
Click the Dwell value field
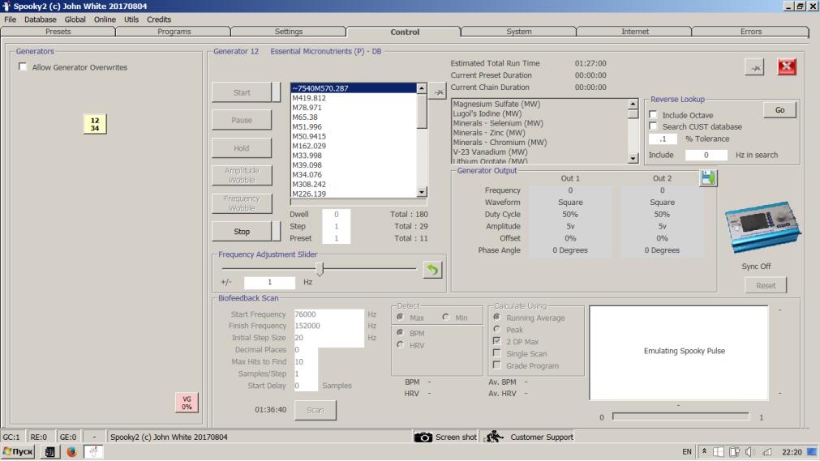[337, 215]
